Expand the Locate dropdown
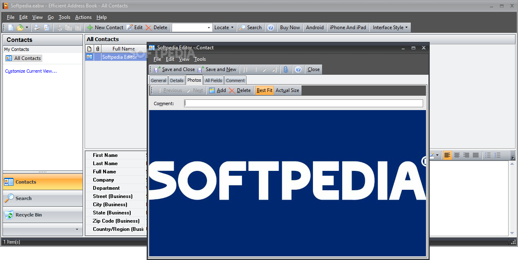Viewport: 518px width, 260px height. point(224,28)
